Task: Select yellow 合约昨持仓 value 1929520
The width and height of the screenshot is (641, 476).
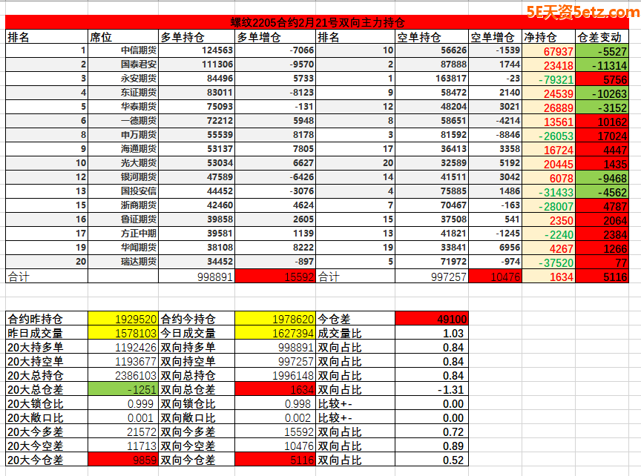Action: (x=125, y=319)
